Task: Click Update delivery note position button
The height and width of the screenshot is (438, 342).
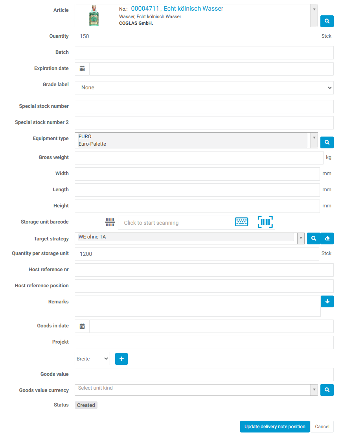Action: (275, 427)
